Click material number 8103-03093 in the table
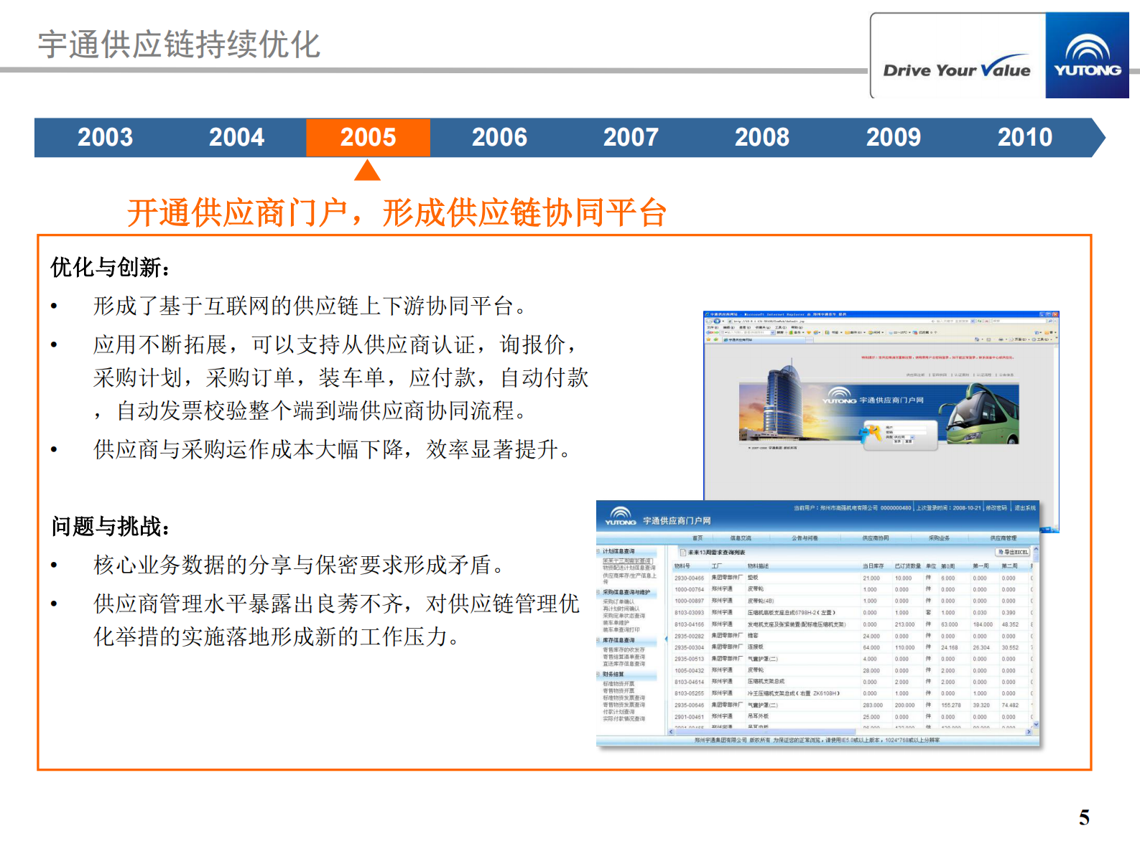1140x854 pixels. pos(690,613)
